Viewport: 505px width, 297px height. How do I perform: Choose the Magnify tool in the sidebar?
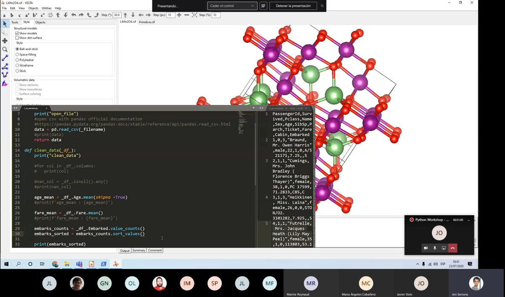[x=5, y=49]
